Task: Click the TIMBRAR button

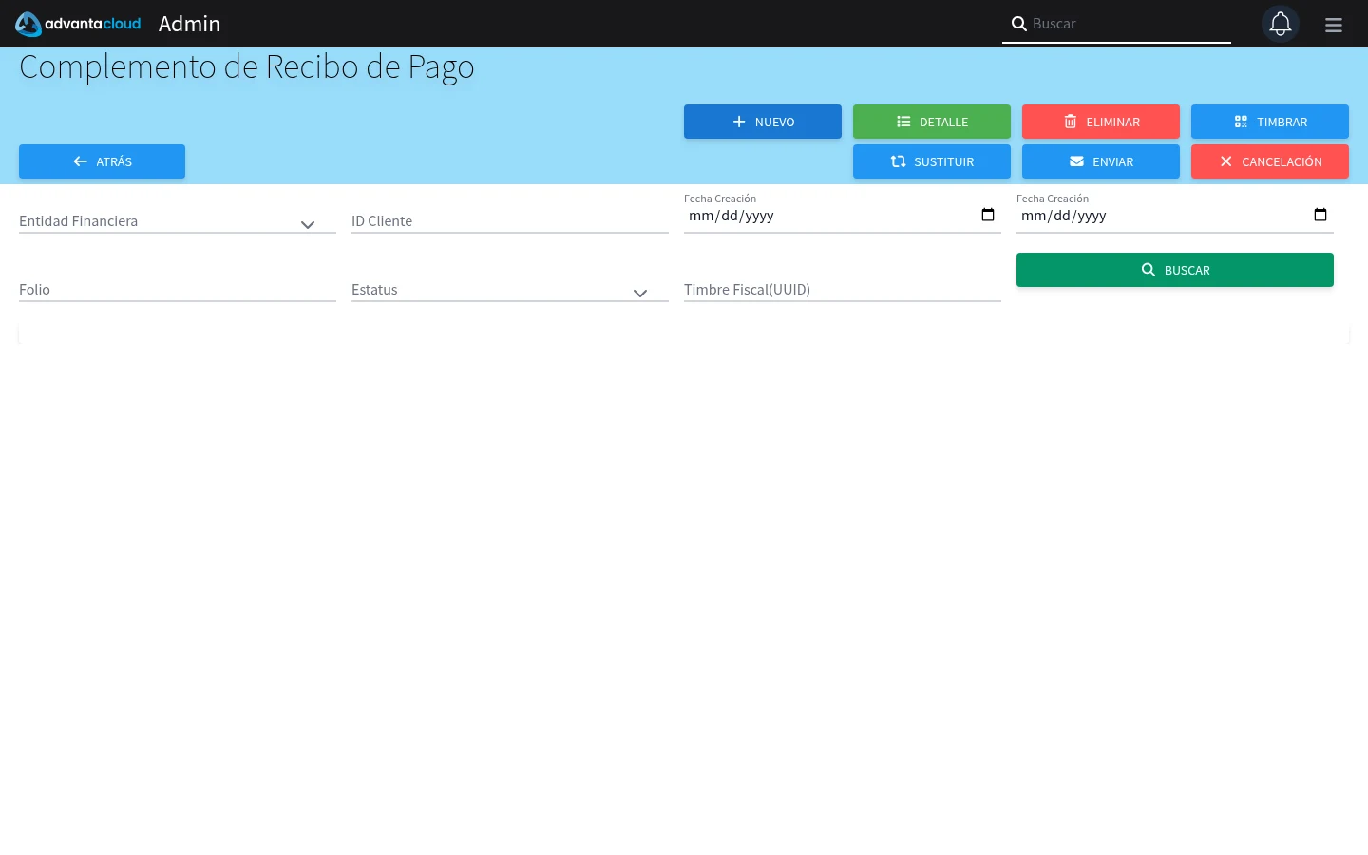Action: [1269, 122]
